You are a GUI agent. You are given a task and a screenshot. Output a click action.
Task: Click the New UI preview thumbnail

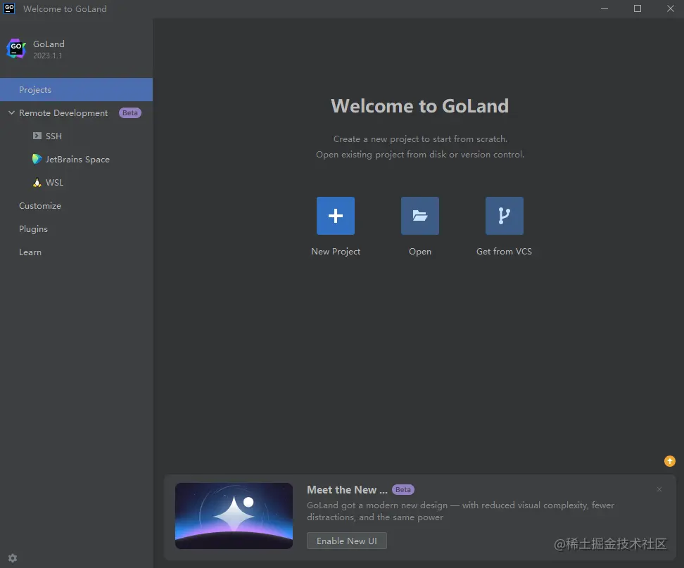(234, 516)
